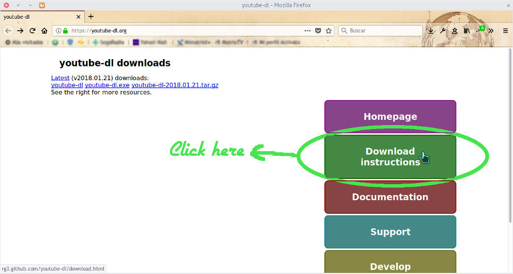Open the browser home page
Screen dimensions: 513x274
click(x=44, y=31)
